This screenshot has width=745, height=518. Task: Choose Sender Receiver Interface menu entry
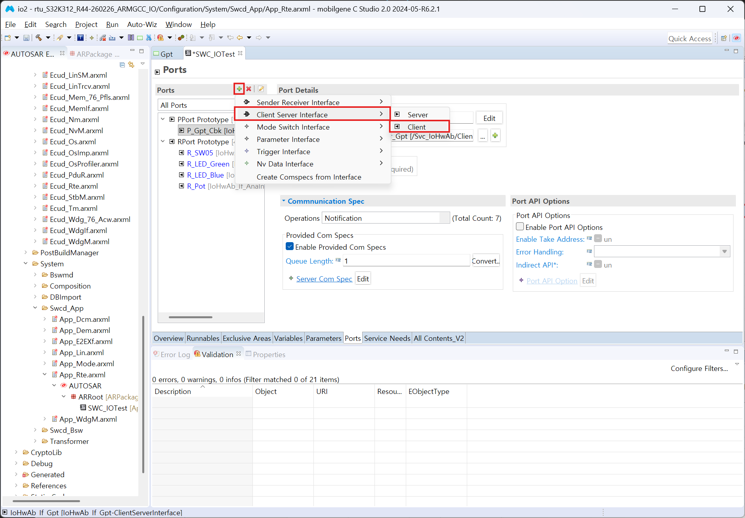(x=313, y=102)
